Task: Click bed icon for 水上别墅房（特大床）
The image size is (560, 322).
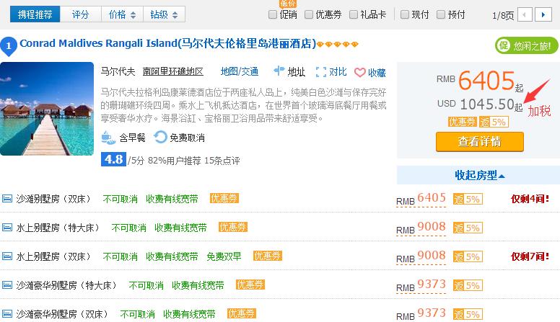Action: click(7, 228)
